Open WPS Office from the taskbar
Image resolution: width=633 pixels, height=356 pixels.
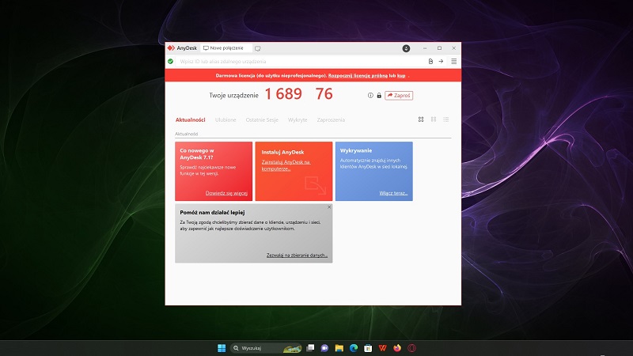click(x=382, y=348)
